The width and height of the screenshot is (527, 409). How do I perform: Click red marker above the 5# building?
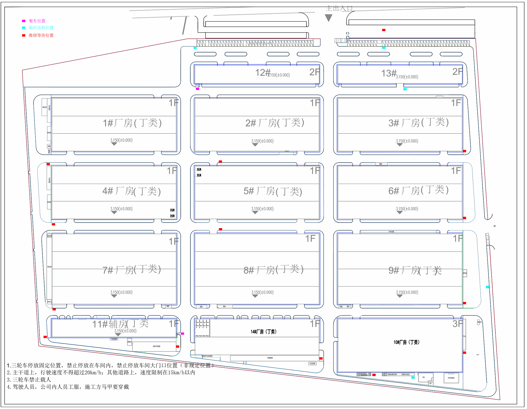pos(220,162)
